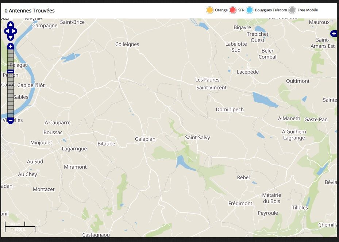Image resolution: width=339 pixels, height=242 pixels.
Task: Click the Bouygues Telecom legend label
Action: point(271,10)
